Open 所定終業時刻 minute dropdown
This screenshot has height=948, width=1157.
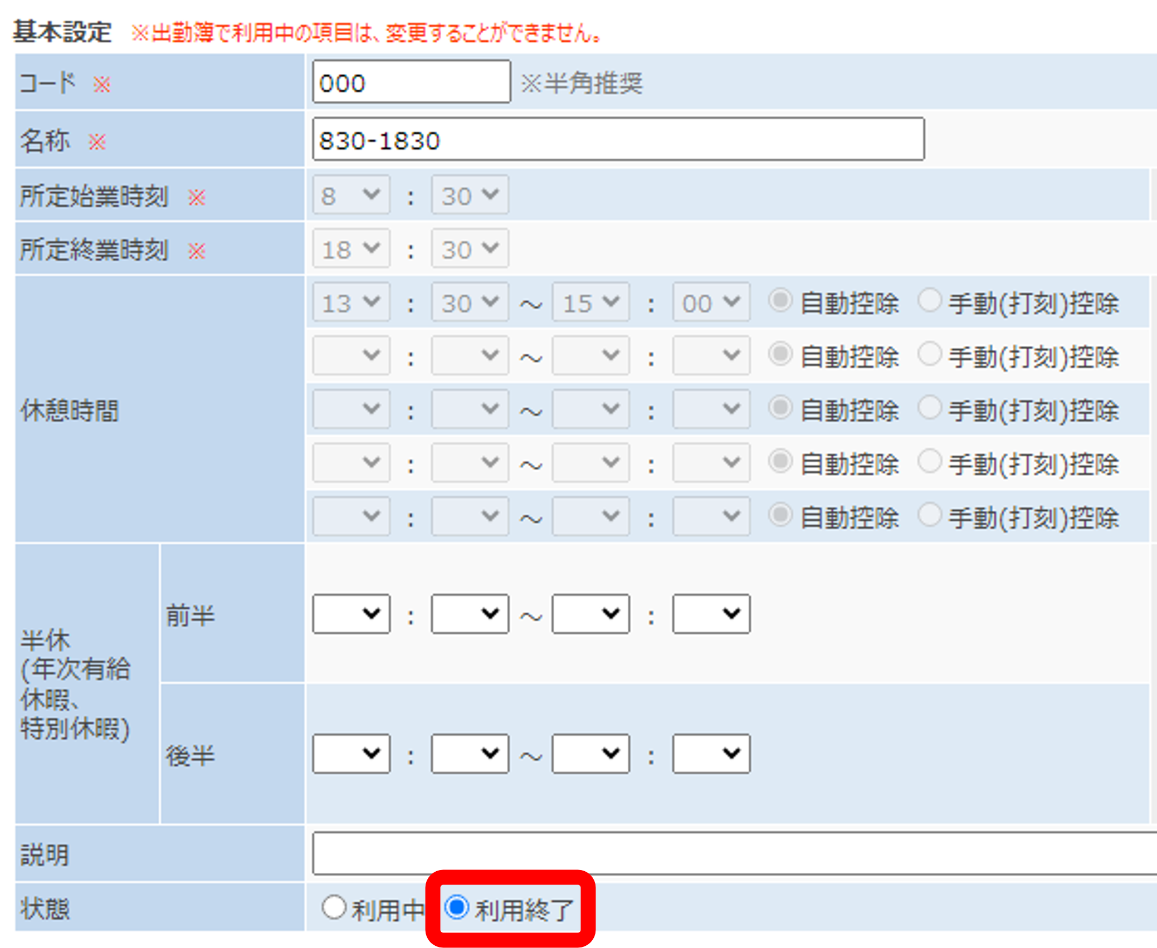click(x=470, y=248)
